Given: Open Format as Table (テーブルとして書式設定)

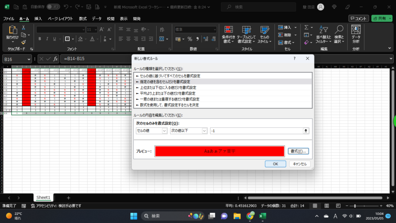Looking at the screenshot, I should tap(246, 34).
